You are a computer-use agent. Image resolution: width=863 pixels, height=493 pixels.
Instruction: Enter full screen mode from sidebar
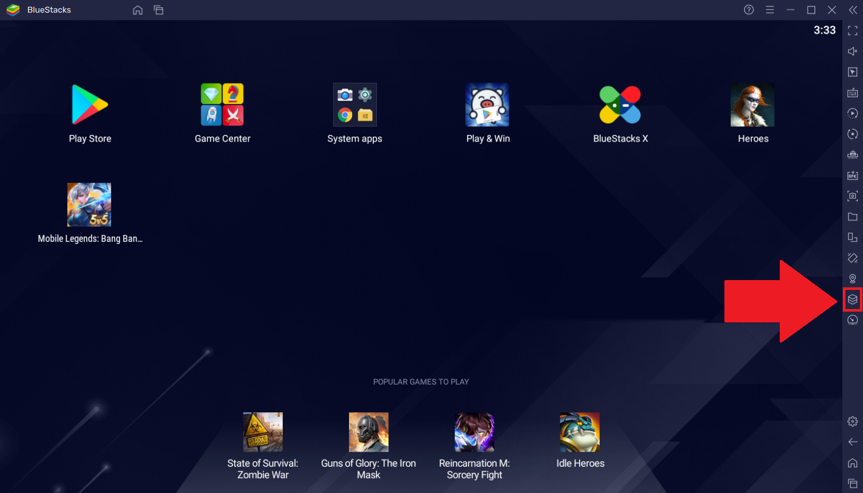[x=853, y=31]
